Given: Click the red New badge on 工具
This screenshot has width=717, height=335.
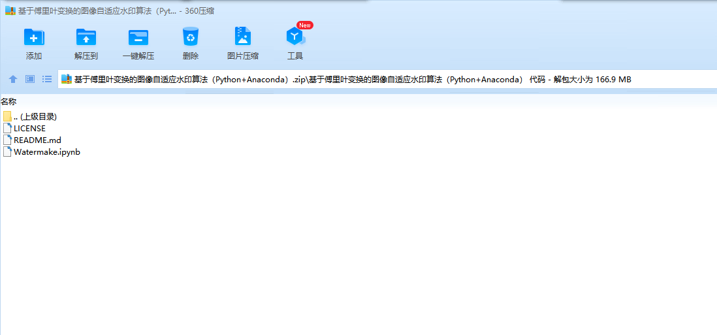Looking at the screenshot, I should (304, 25).
